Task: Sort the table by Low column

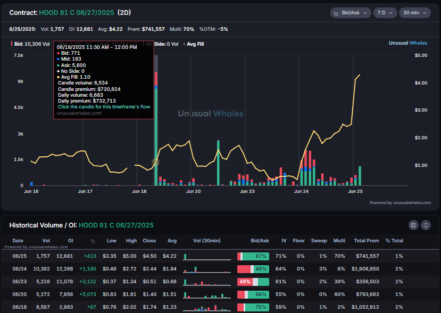Action: (x=111, y=241)
